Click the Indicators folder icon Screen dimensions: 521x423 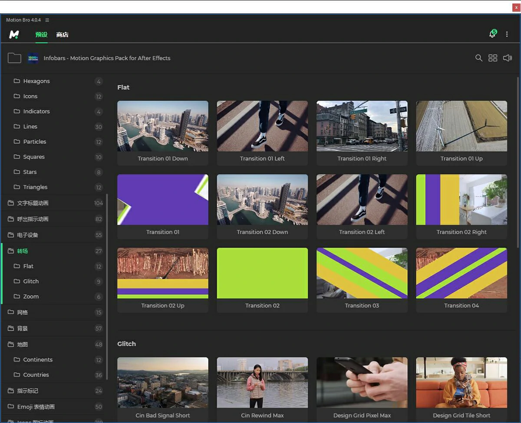tap(17, 111)
